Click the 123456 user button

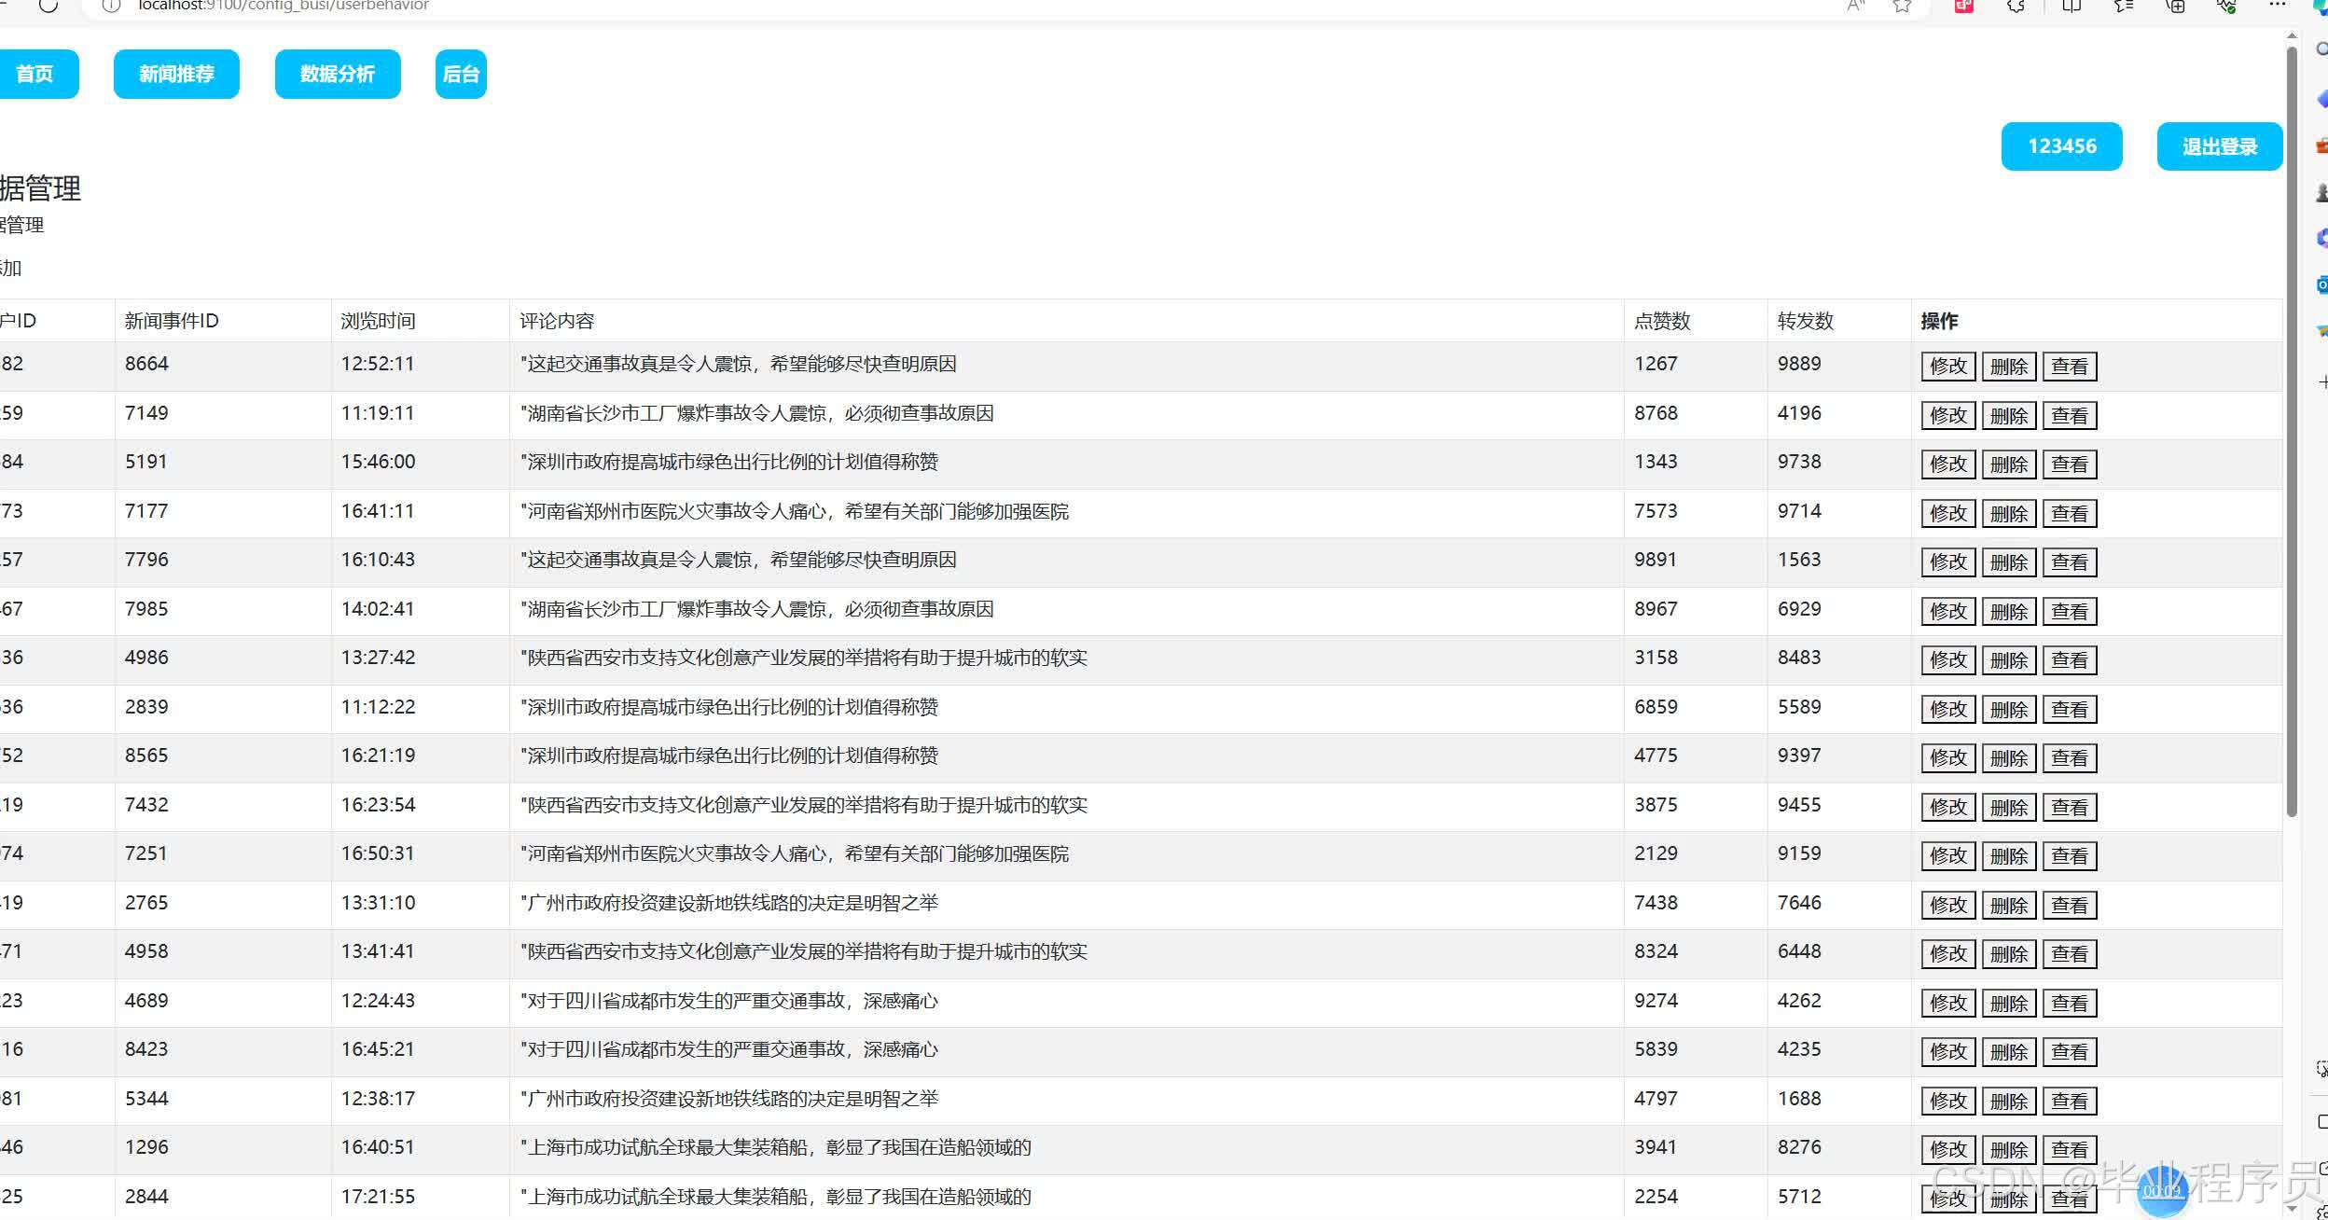click(x=2061, y=146)
